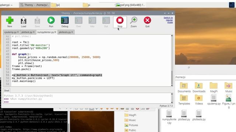Click editor scrollbar down arrow
This screenshot has height=132, width=236.
click(x=172, y=85)
